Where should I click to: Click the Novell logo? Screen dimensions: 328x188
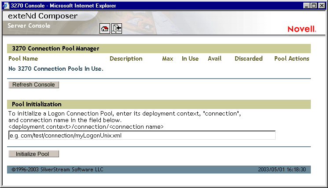pyautogui.click(x=302, y=29)
